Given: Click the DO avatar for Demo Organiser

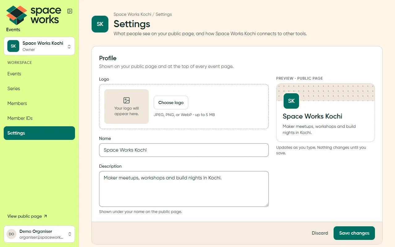Looking at the screenshot, I should coord(11,234).
